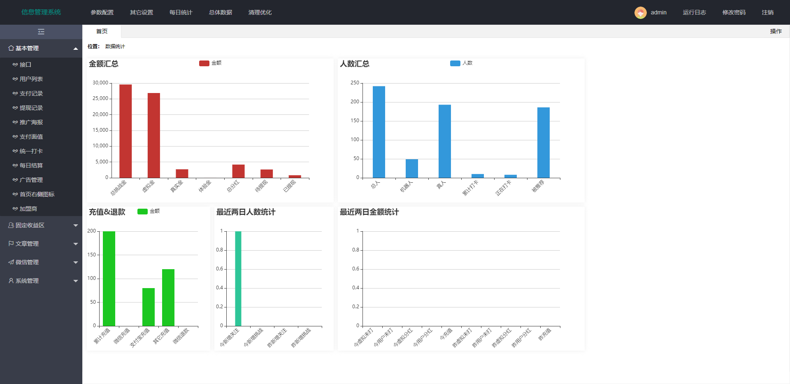
Task: Click the sidebar collapse icon above 基本管理
Action: point(41,32)
